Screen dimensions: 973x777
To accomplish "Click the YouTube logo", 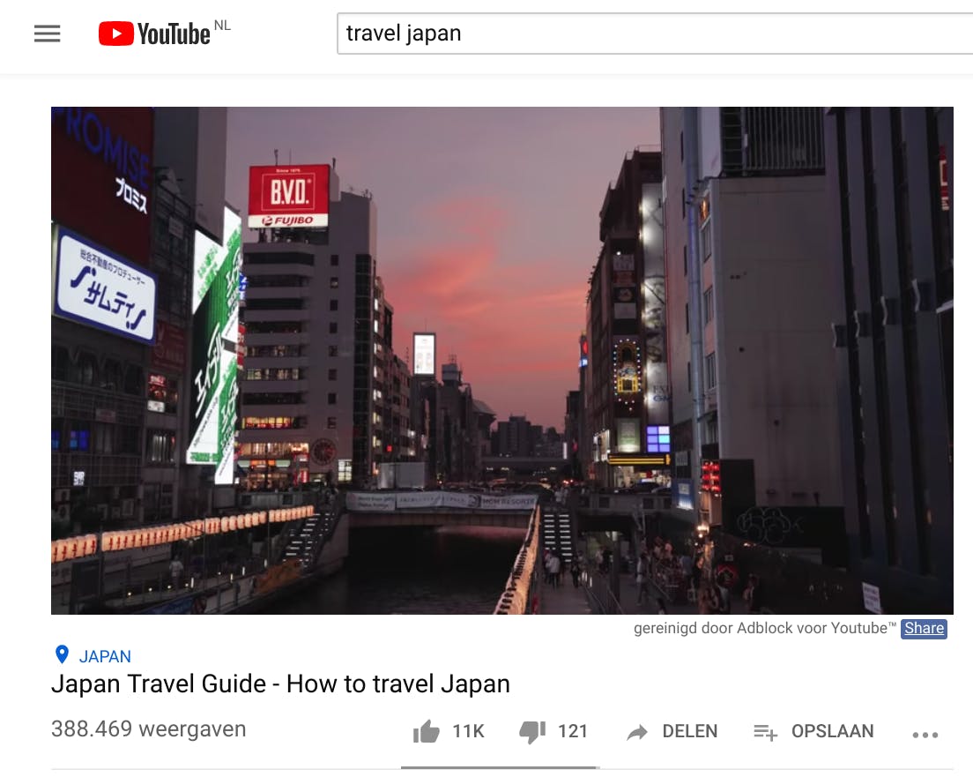I will click(x=154, y=34).
